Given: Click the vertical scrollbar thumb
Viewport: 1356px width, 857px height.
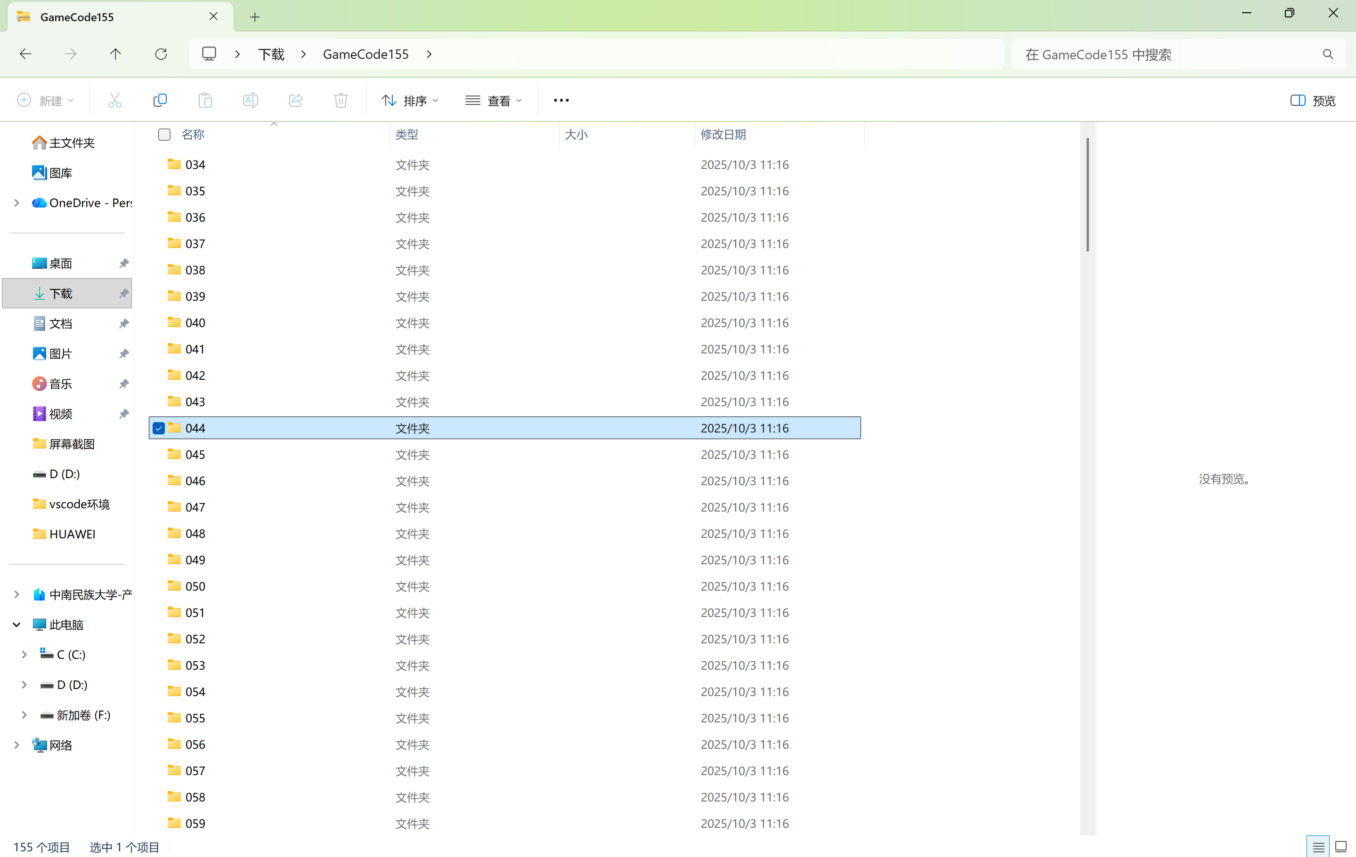Looking at the screenshot, I should tap(1087, 194).
